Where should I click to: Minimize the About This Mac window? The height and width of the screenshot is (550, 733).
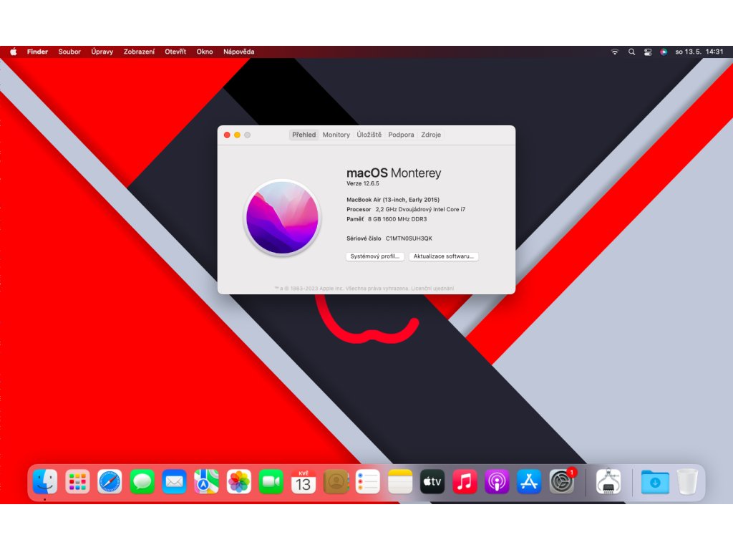click(238, 135)
